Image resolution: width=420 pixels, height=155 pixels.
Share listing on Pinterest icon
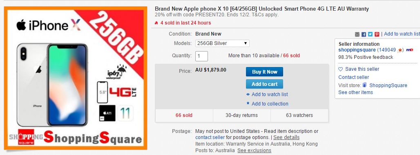pos(377,34)
